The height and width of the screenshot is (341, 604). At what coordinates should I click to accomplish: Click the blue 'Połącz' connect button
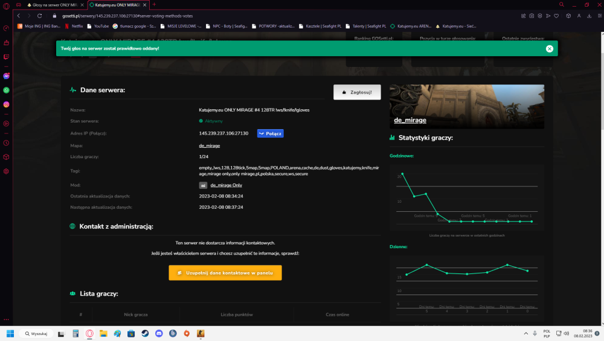271,133
